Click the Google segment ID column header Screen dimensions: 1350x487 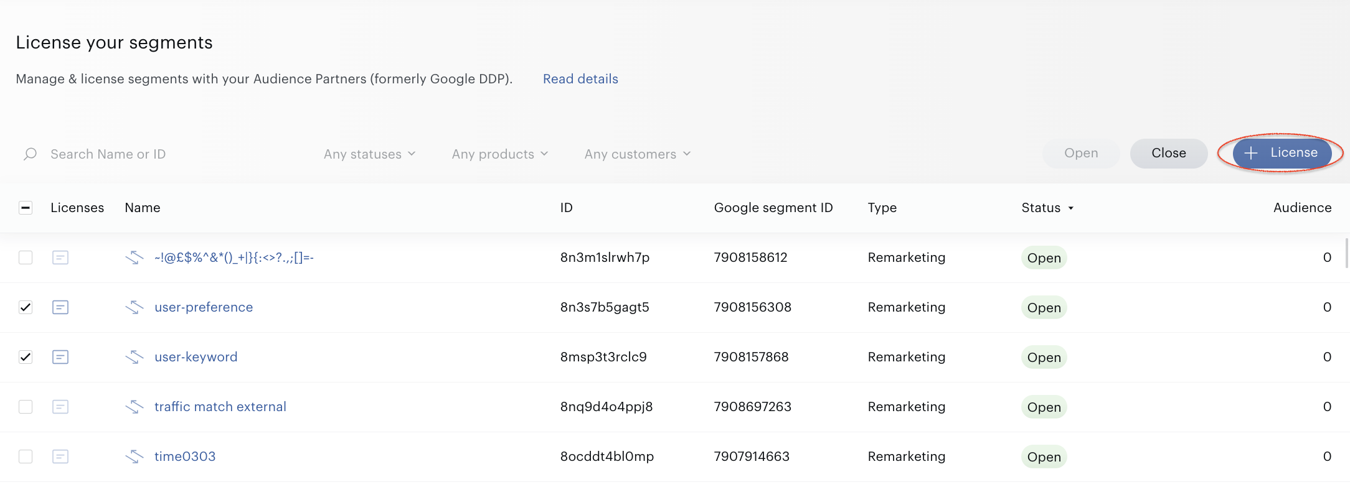coord(773,208)
